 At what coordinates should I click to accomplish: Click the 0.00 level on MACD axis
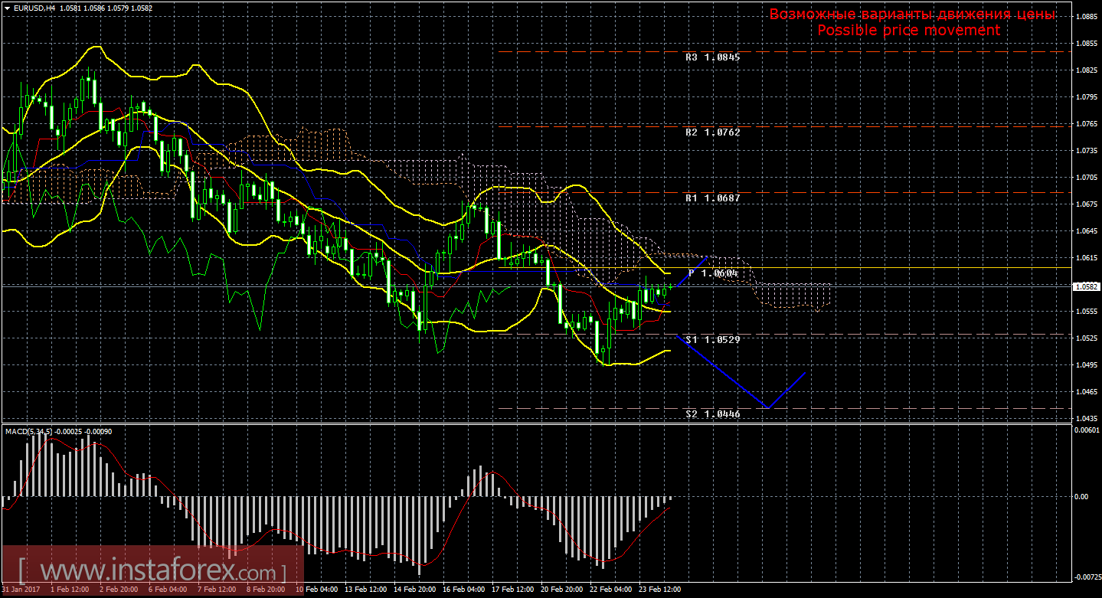pos(1081,496)
